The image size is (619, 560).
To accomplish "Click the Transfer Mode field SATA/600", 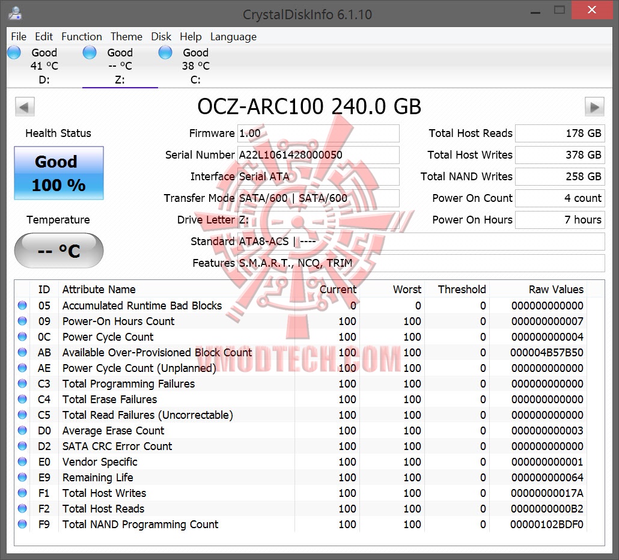I will tap(318, 198).
